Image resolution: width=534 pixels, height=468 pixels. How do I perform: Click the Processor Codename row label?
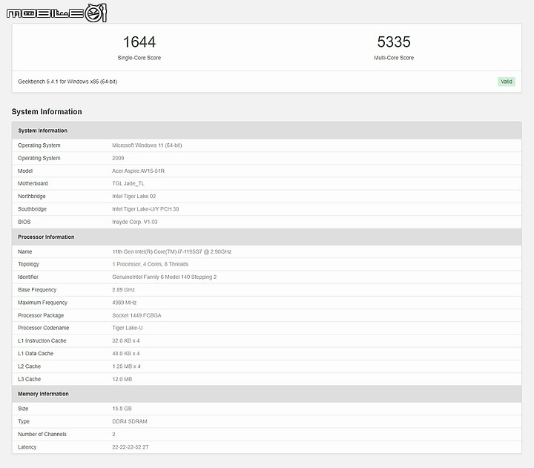click(x=43, y=328)
